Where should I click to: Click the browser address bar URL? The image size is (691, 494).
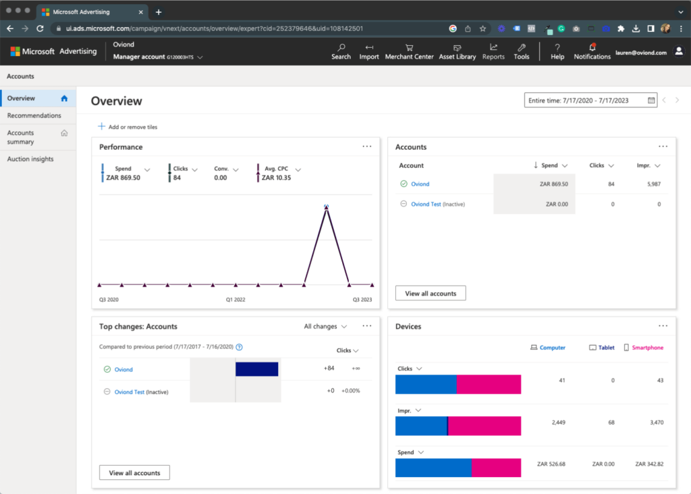pos(214,28)
